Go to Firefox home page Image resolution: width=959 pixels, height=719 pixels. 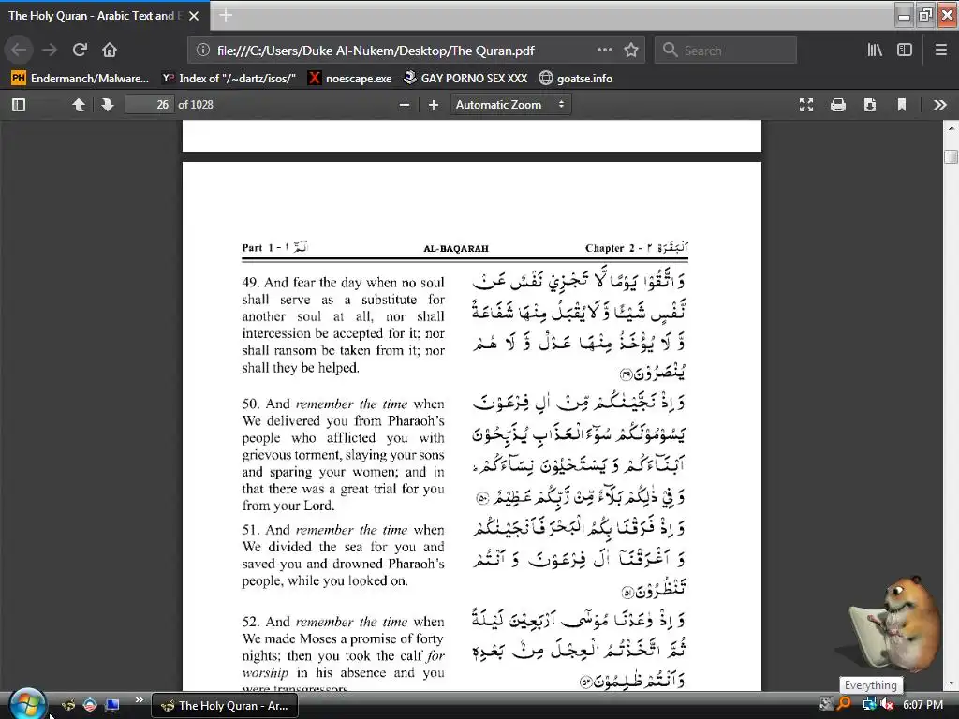tap(110, 50)
